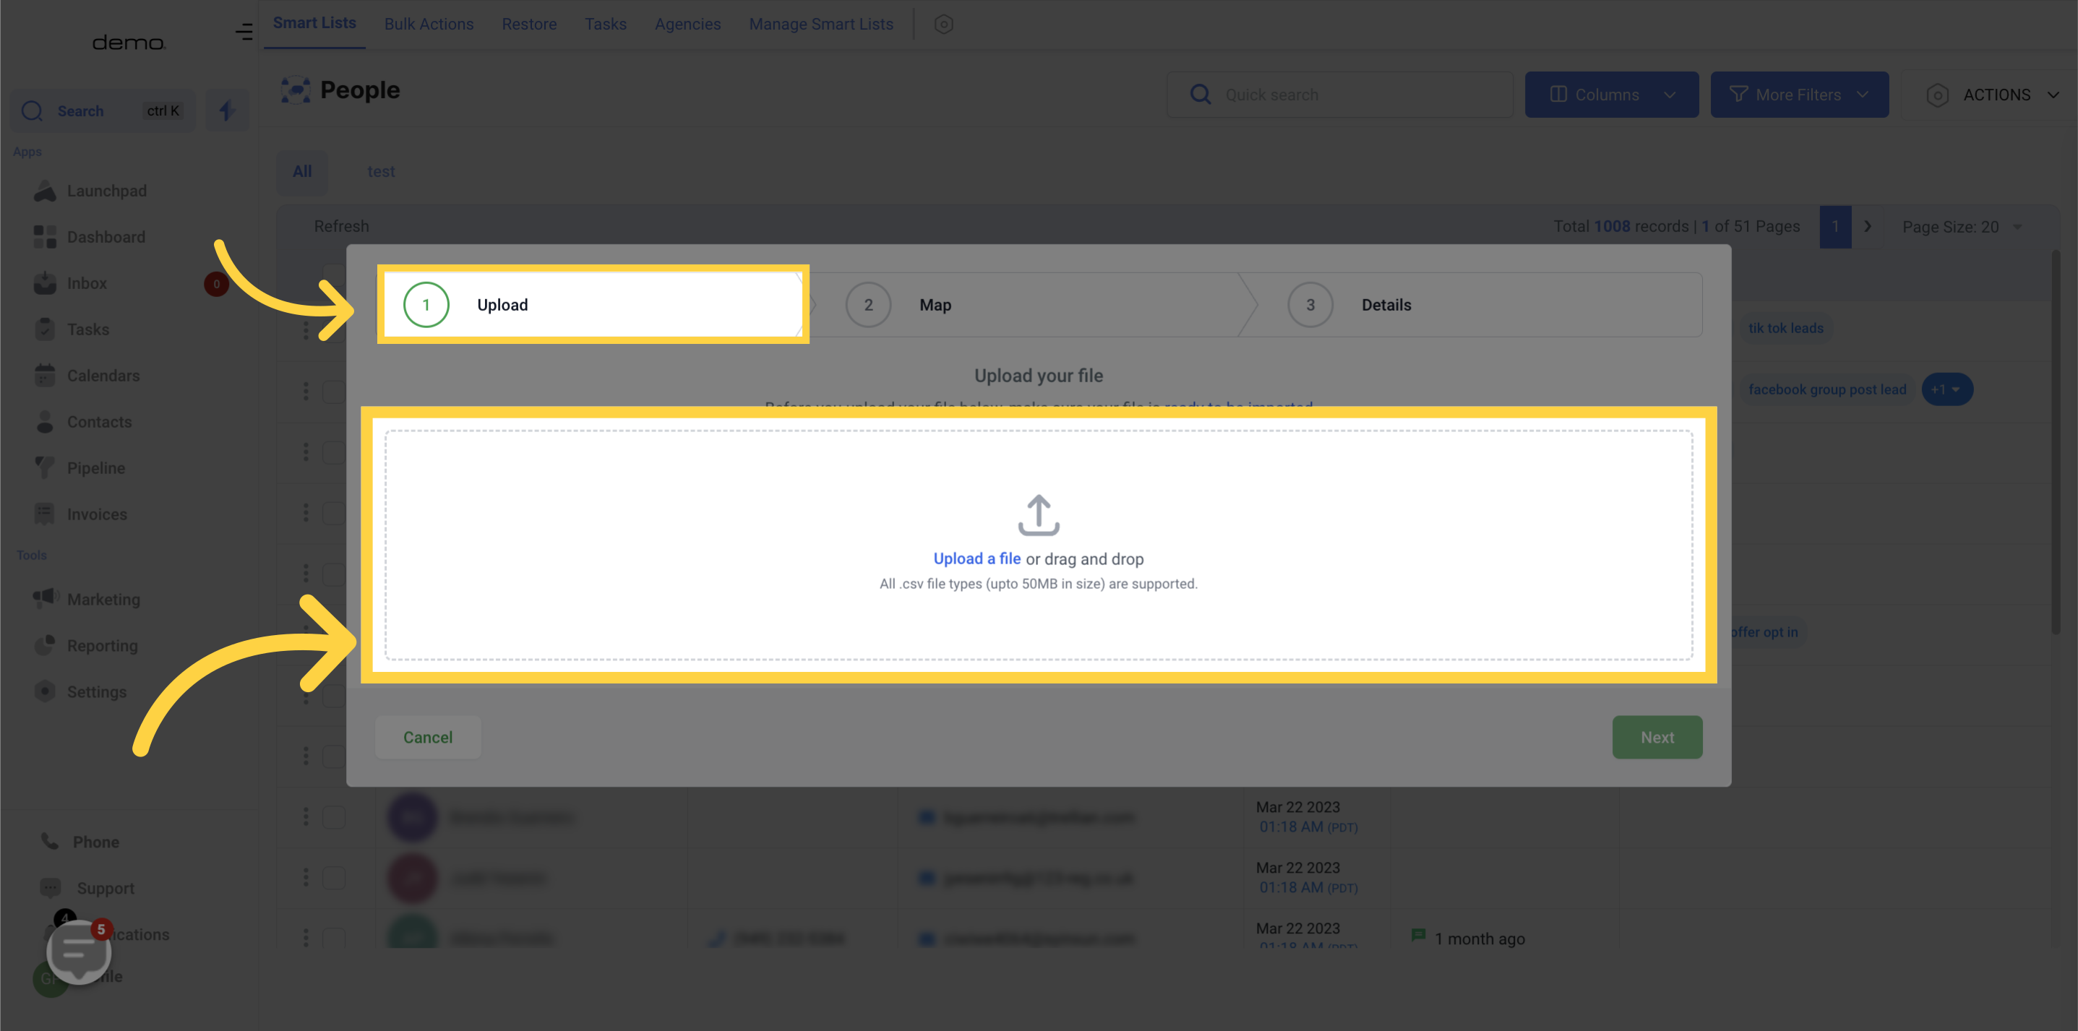The width and height of the screenshot is (2078, 1031).
Task: Click the Smart Lists navigation icon
Action: (314, 24)
